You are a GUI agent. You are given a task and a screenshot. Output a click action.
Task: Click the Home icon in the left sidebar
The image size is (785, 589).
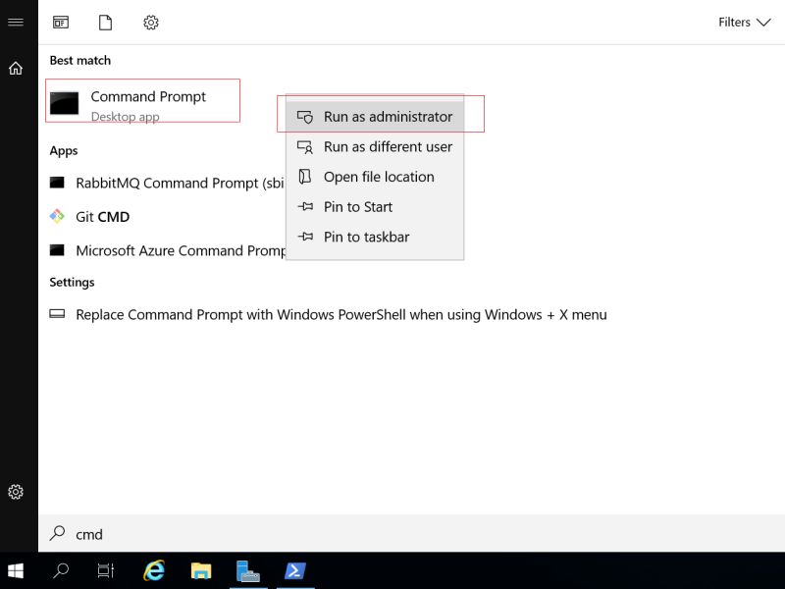pos(15,69)
